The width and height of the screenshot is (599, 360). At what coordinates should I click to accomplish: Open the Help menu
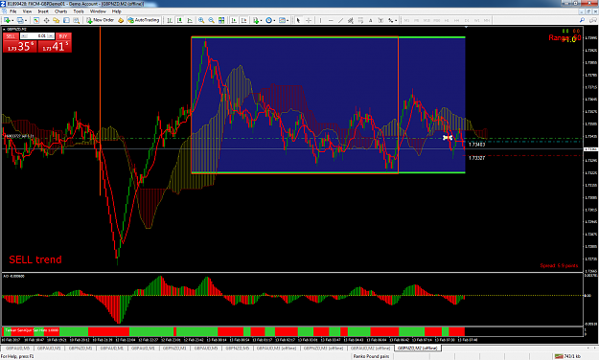(x=117, y=11)
